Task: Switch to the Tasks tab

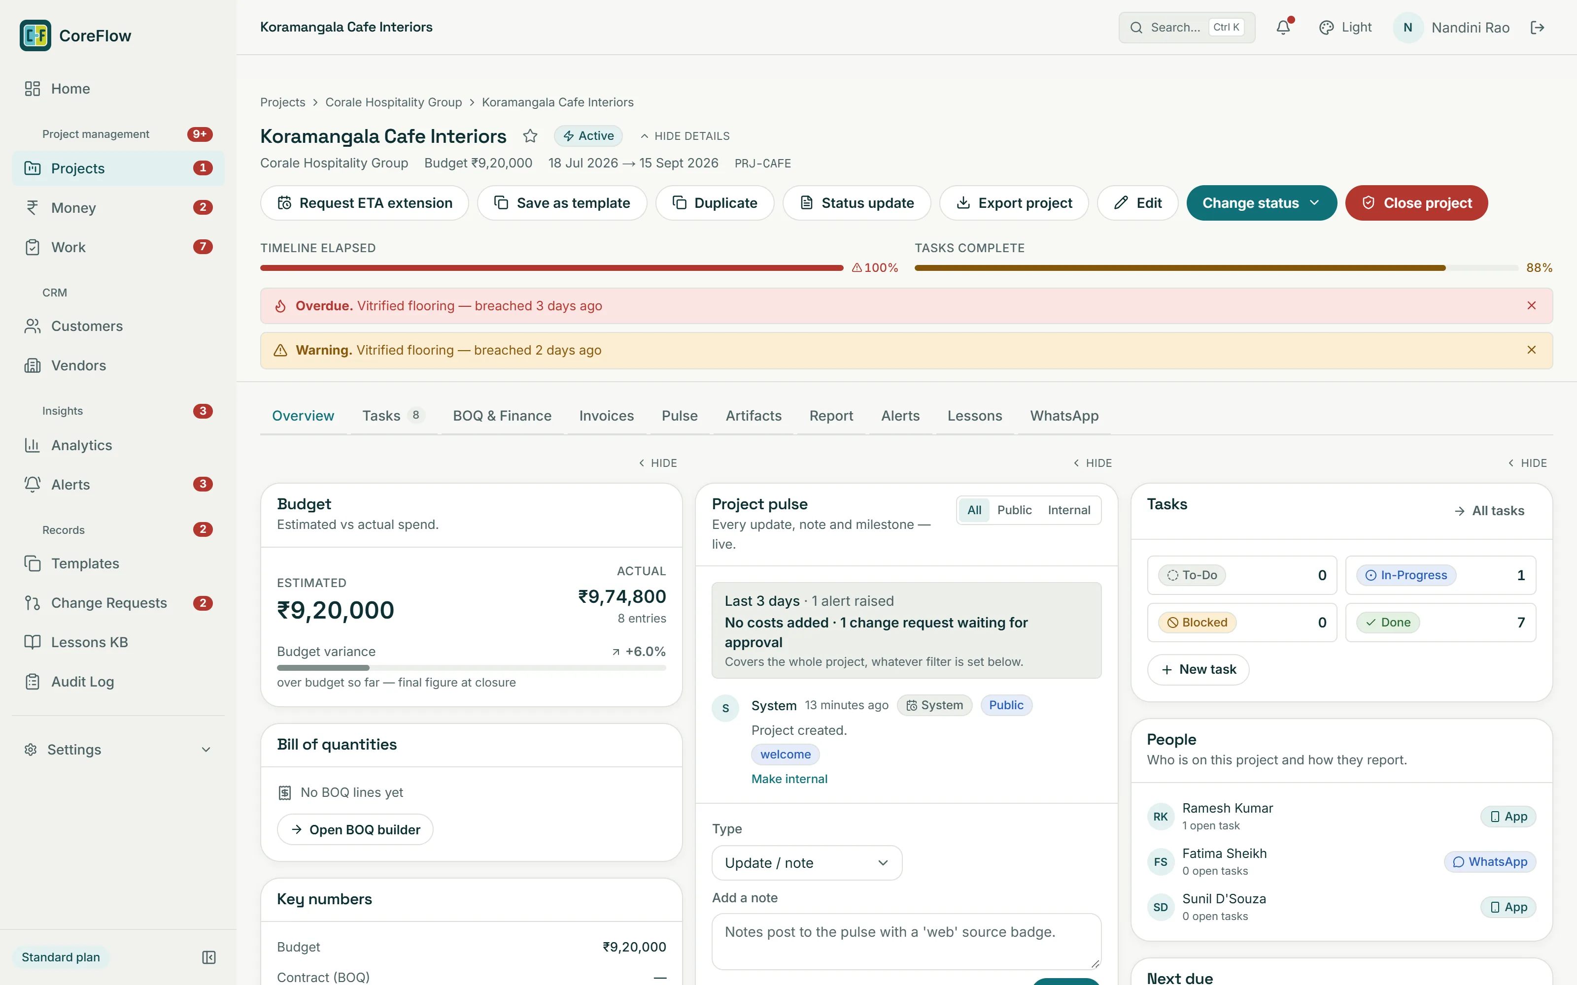Action: pos(394,416)
